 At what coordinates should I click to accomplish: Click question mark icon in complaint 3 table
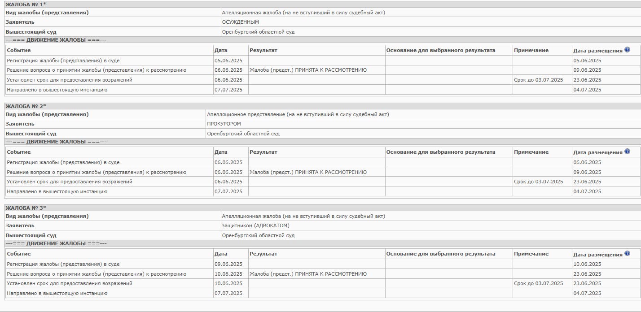click(x=627, y=253)
